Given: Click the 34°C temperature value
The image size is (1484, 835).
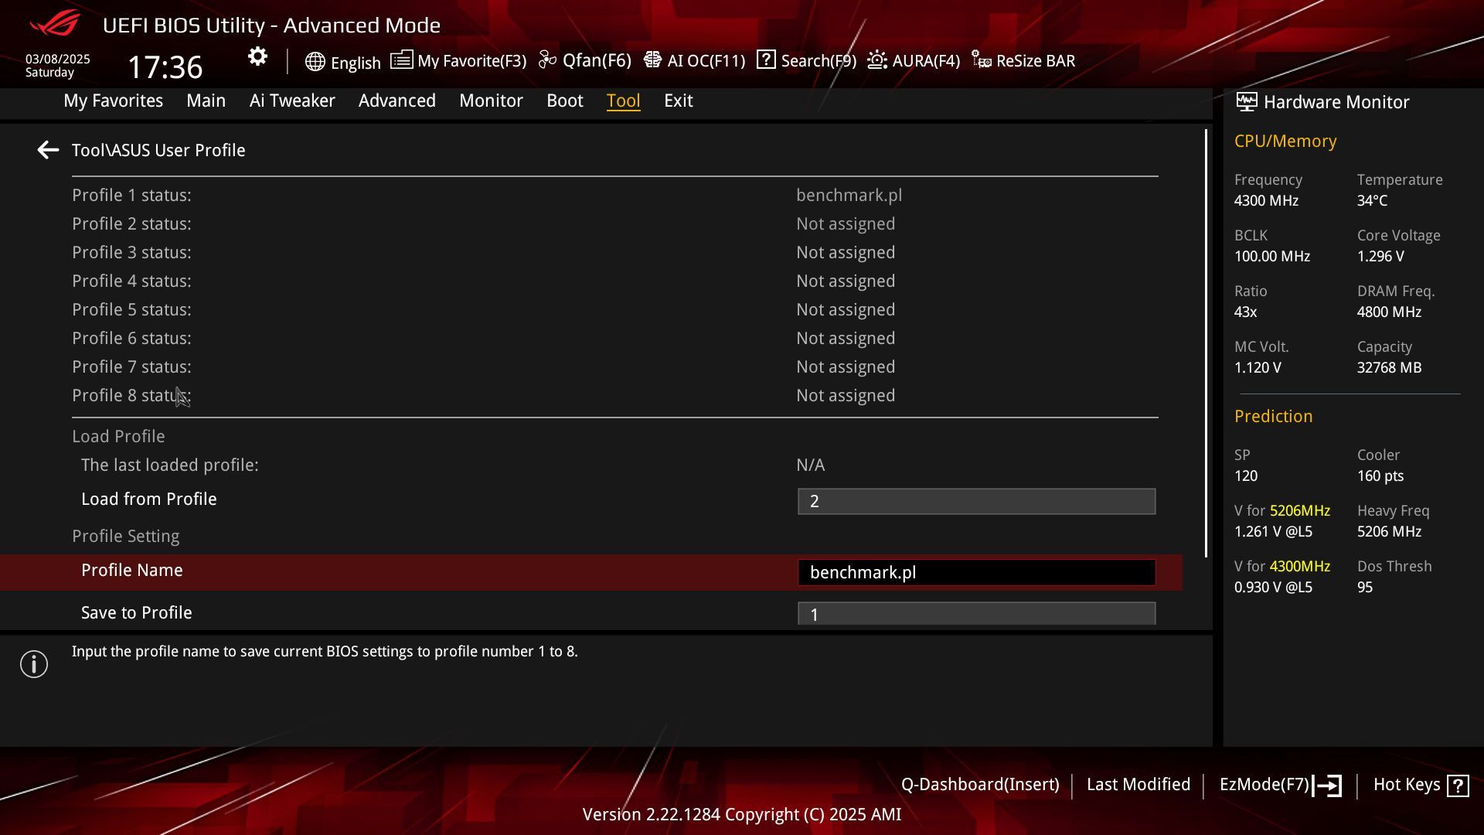Looking at the screenshot, I should pyautogui.click(x=1372, y=200).
